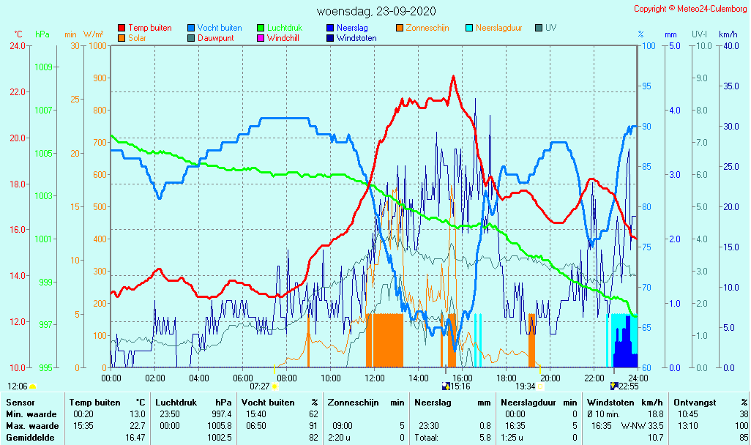Click the Luchtdruk column header in table

pyautogui.click(x=174, y=403)
